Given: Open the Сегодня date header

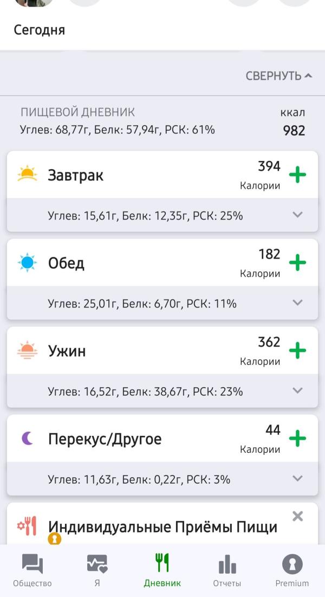Looking at the screenshot, I should point(40,30).
